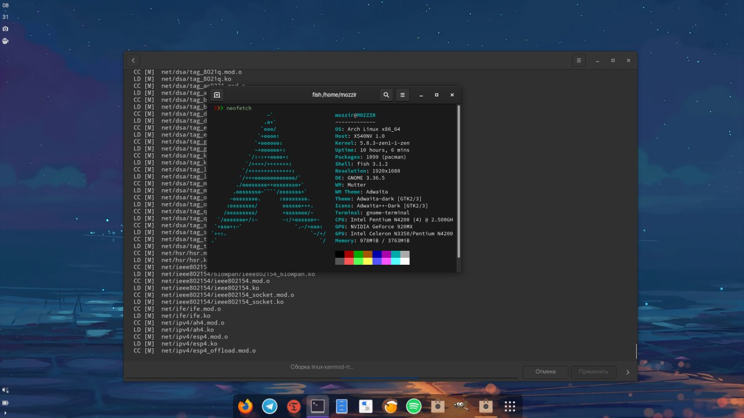Click the CPU: Intel Pentium N4200 line

[394, 220]
